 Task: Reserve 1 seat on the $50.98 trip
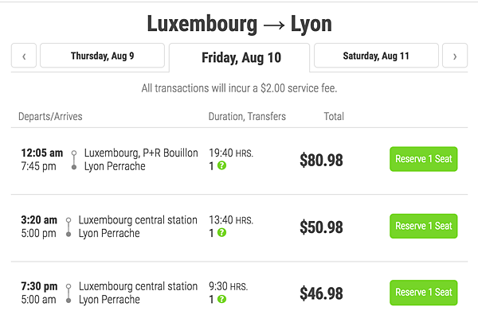click(x=423, y=226)
